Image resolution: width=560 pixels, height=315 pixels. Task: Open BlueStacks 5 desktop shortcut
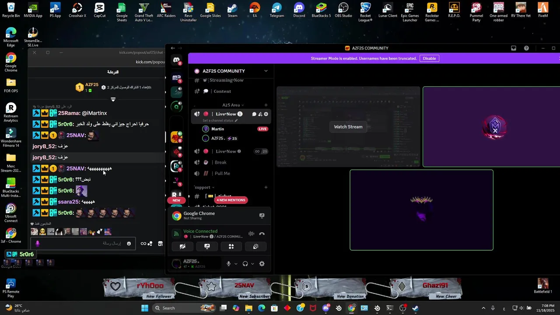coord(321,10)
